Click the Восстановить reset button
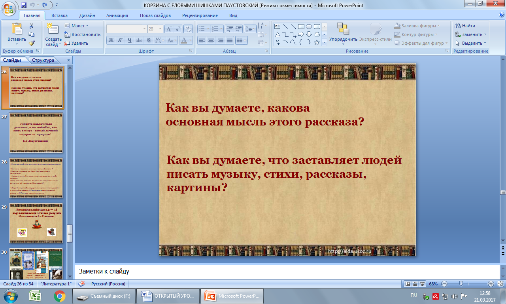This screenshot has width=506, height=304. (82, 34)
